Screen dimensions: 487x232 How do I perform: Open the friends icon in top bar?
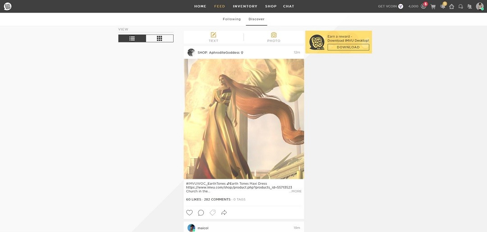[x=469, y=6]
